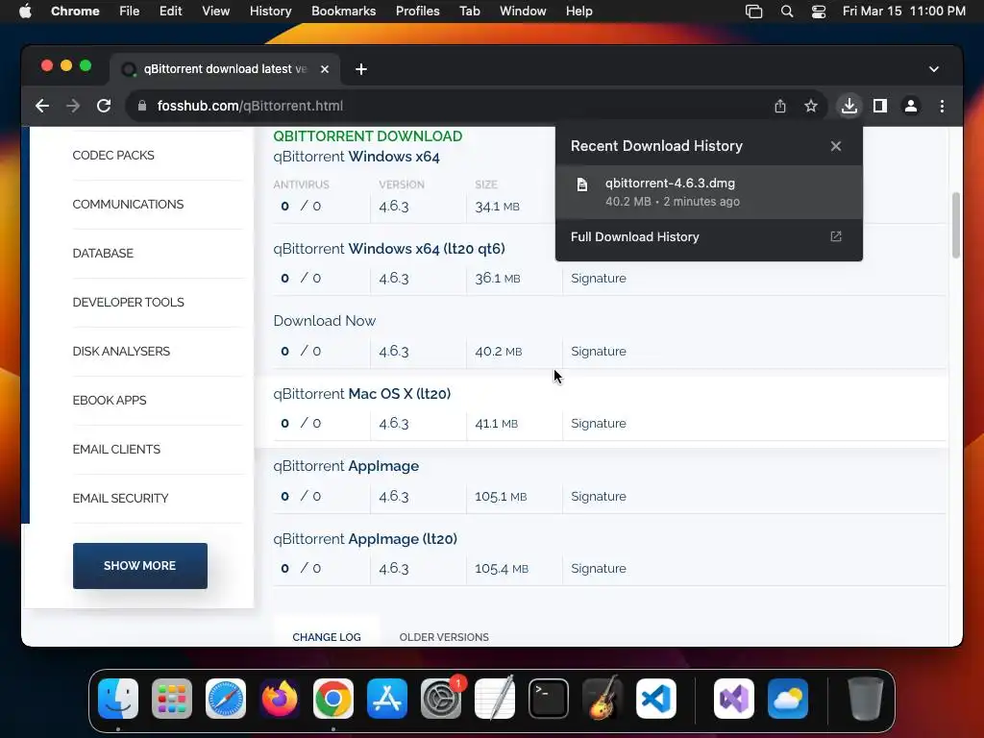The image size is (984, 738).
Task: Toggle the Chrome side panel icon
Action: [x=880, y=106]
